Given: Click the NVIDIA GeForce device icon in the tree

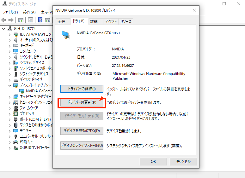Looking at the screenshot, I should (22, 91).
